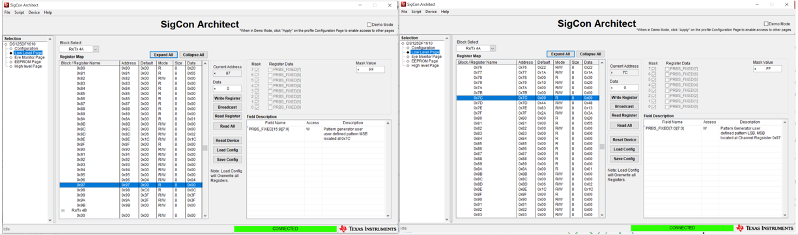798x235 pixels.
Task: Select register 0x97 row in left register map
Action: point(131,185)
